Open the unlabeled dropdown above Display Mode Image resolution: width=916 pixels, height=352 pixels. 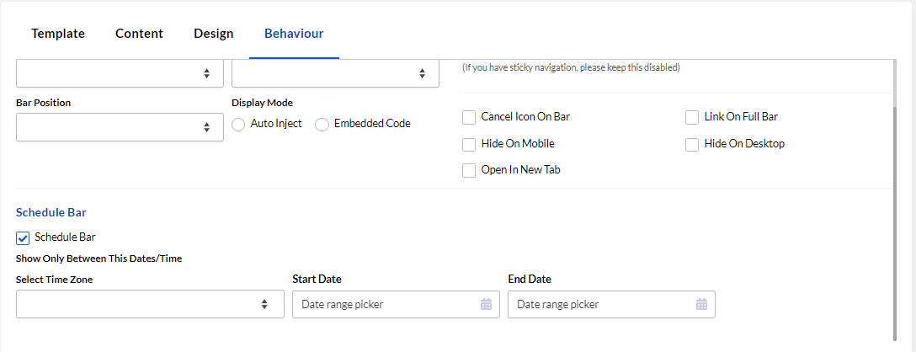(x=335, y=73)
